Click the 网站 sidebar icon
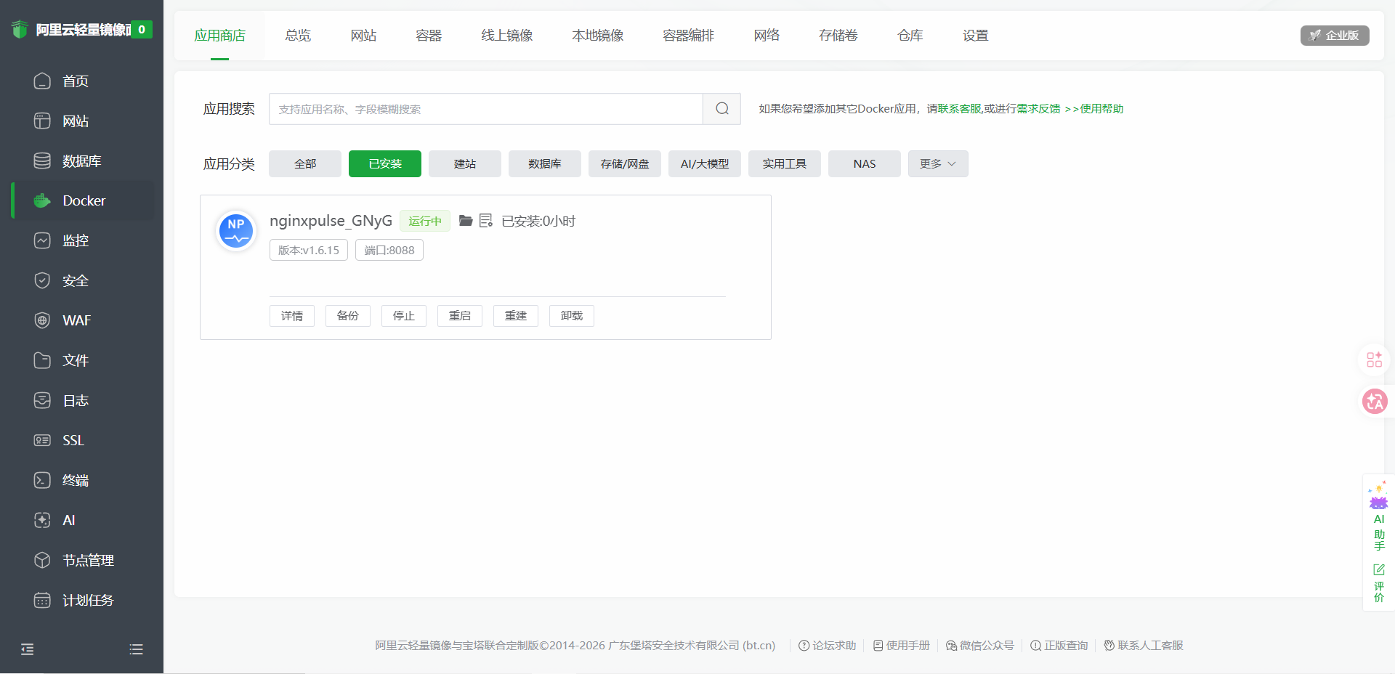This screenshot has height=674, width=1395. click(42, 121)
